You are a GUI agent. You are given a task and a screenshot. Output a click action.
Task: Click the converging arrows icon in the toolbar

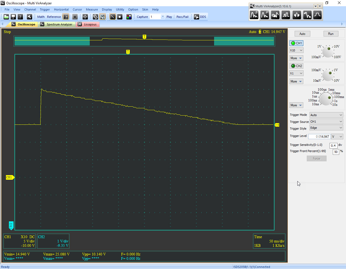[x=85, y=17]
